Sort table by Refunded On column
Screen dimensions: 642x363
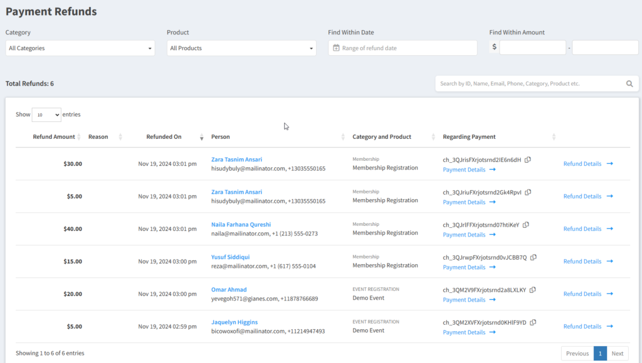164,137
